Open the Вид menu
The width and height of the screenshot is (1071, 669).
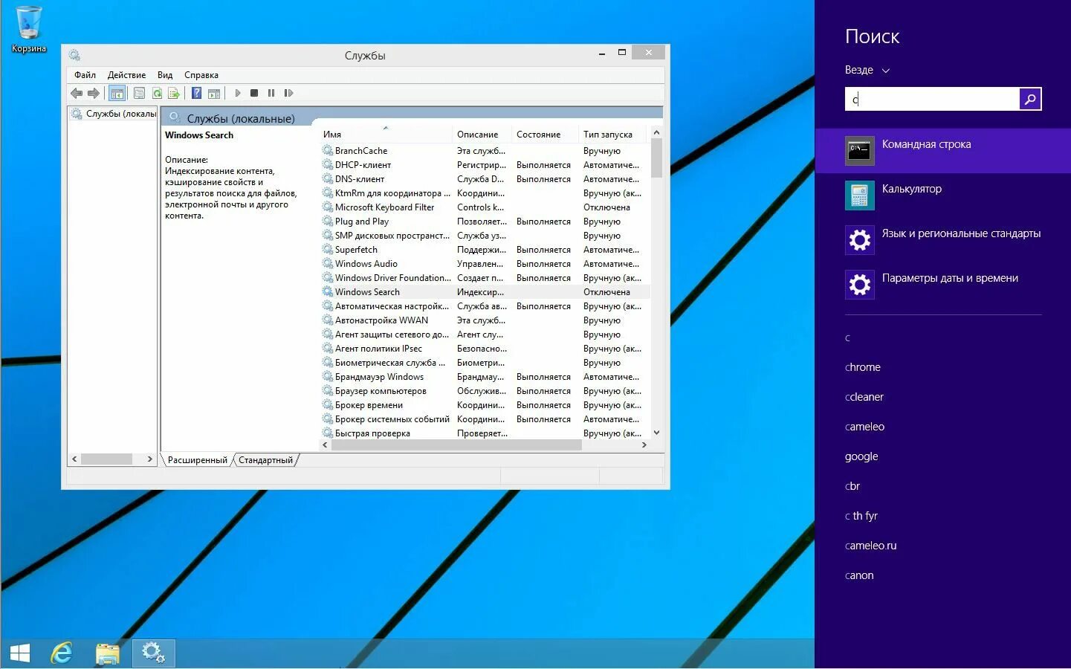coord(165,75)
